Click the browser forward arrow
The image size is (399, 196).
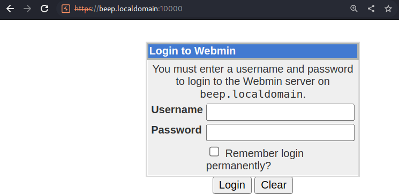tap(27, 9)
